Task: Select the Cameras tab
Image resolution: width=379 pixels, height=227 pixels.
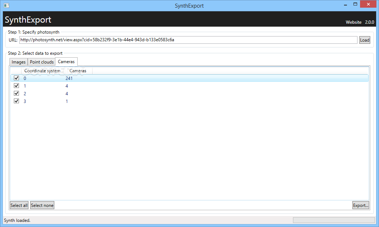Action: (x=66, y=61)
